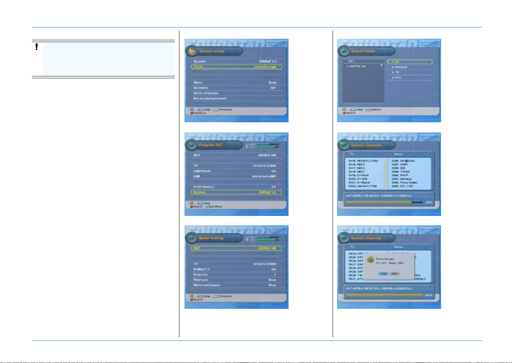Click the red Search dot in Program SAT
Viewport: 512px width, 363px height.
tap(192, 207)
